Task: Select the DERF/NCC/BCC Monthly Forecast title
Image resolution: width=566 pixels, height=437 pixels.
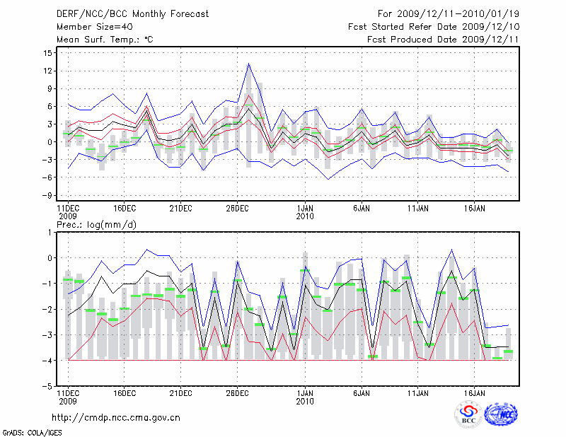Action: point(127,14)
